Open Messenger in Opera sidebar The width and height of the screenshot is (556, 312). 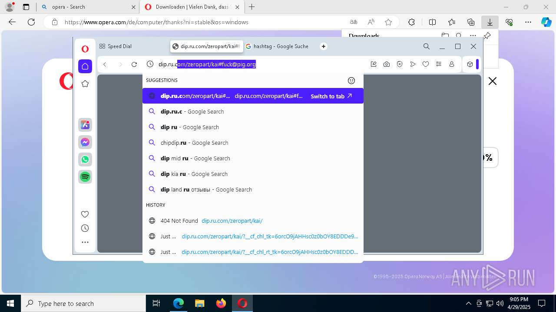pyautogui.click(x=85, y=142)
